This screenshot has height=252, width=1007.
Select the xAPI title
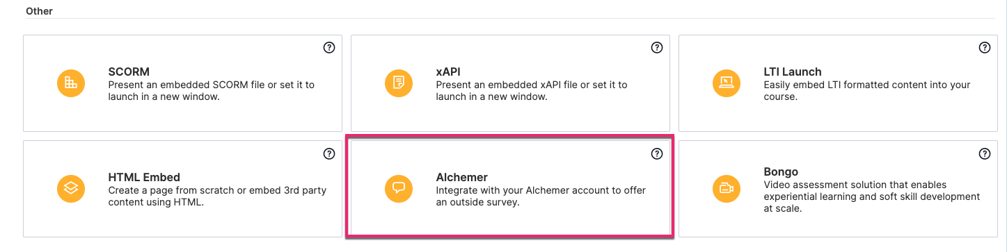(448, 72)
